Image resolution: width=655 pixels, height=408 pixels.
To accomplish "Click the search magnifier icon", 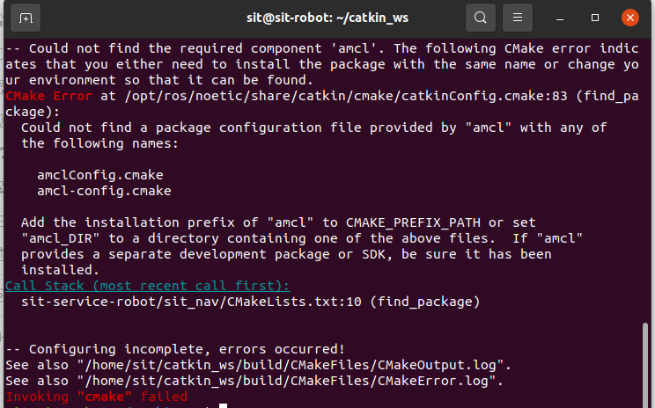I will [x=480, y=17].
